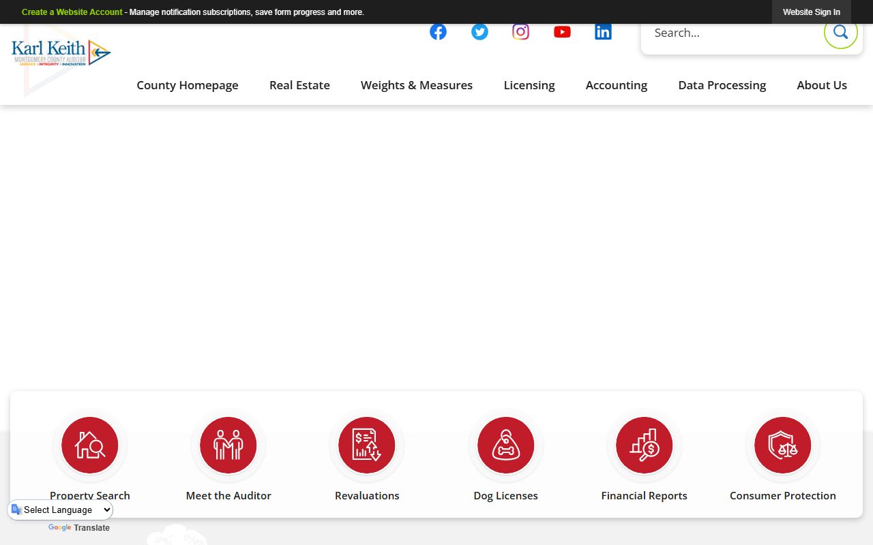The width and height of the screenshot is (873, 545).
Task: Open the Weights & Measures menu
Action: click(417, 85)
